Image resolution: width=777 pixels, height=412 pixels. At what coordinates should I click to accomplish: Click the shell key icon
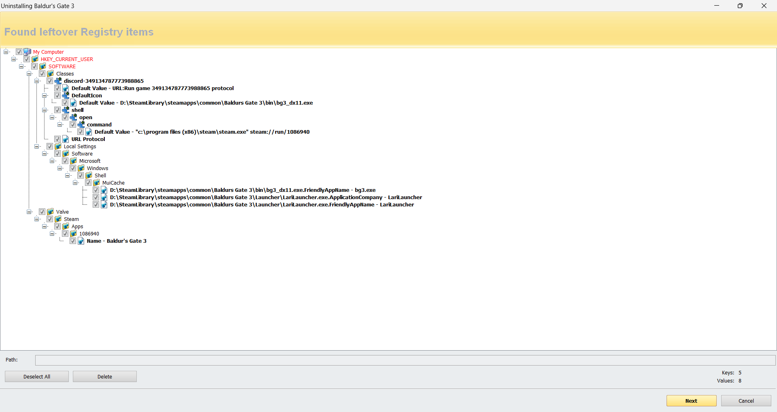click(x=66, y=110)
